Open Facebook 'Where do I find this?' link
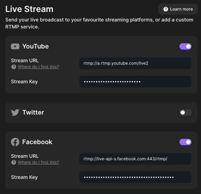This screenshot has height=194, width=201. coord(38,162)
